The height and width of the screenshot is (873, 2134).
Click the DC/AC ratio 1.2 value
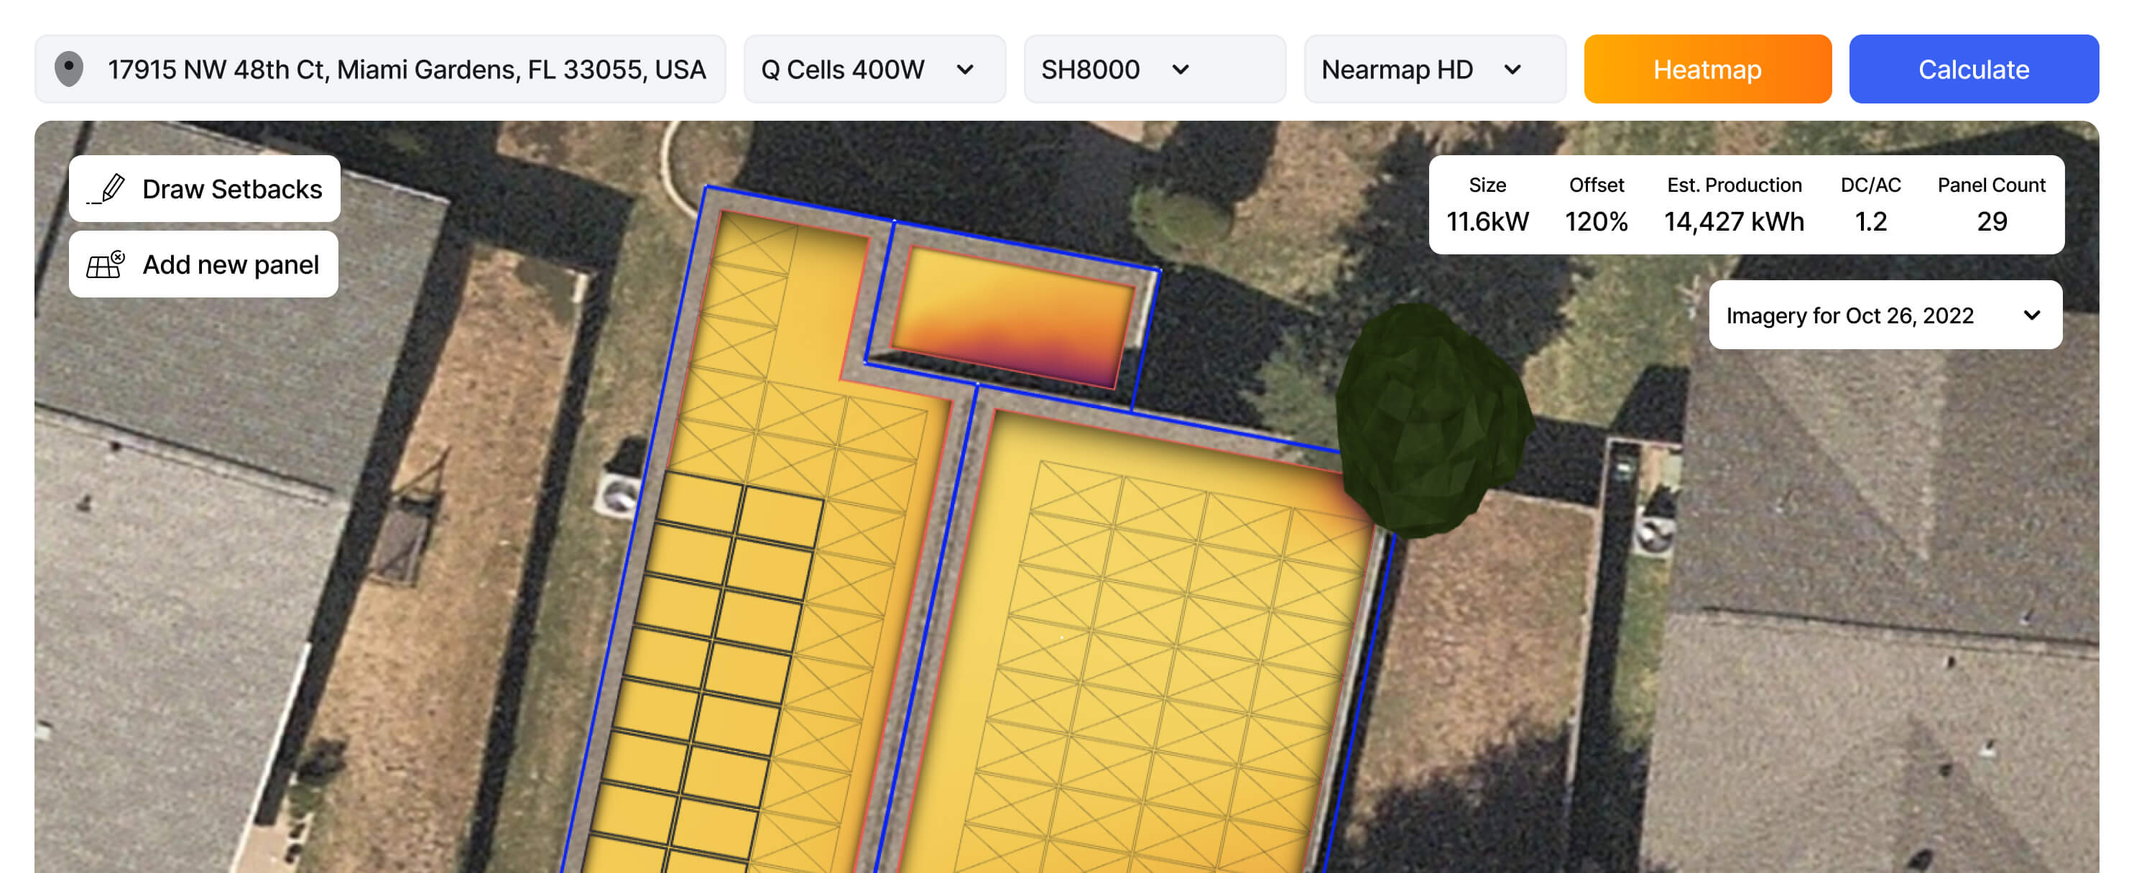(1870, 221)
